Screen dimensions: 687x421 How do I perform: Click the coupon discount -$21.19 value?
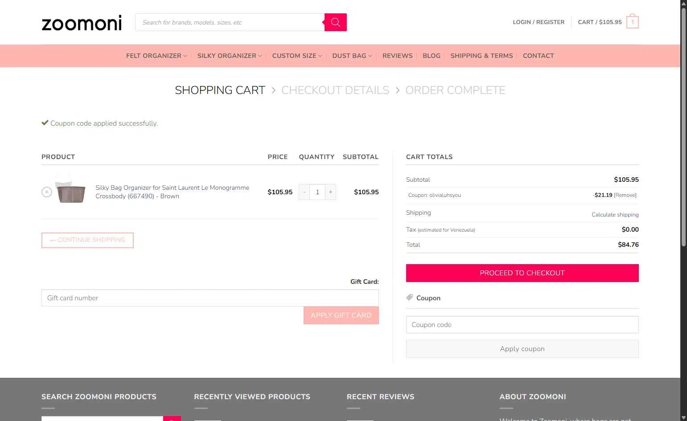click(602, 195)
